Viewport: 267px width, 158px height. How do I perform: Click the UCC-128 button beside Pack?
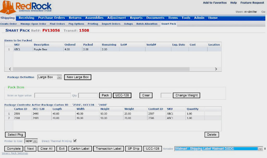point(122,95)
